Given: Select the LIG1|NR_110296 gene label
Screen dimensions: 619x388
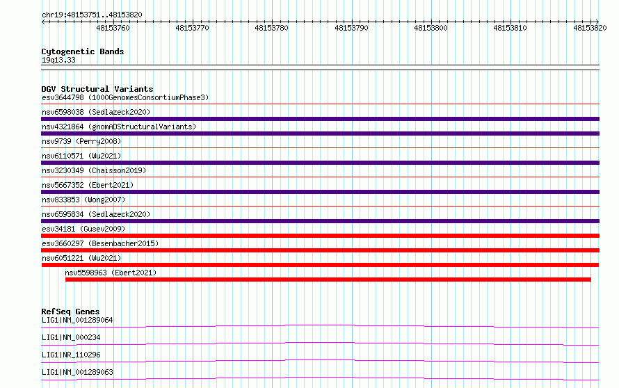Looking at the screenshot, I should (71, 355).
